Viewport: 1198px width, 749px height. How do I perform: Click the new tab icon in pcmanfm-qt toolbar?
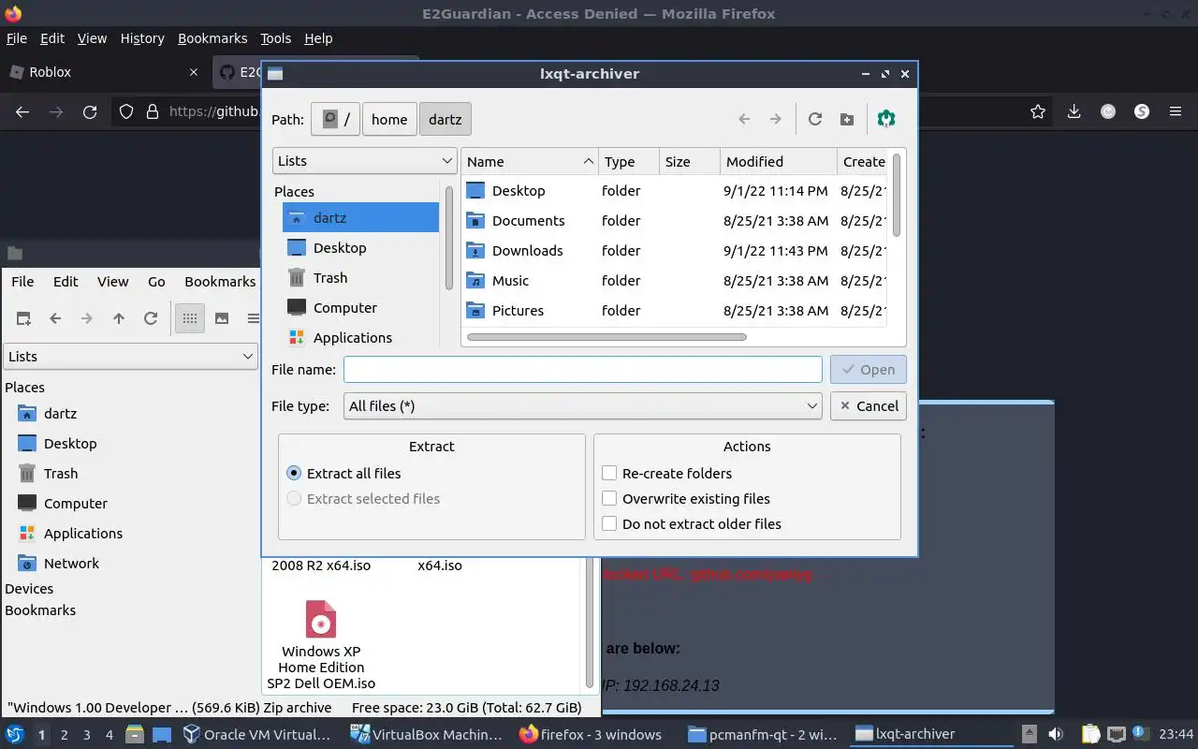23,318
